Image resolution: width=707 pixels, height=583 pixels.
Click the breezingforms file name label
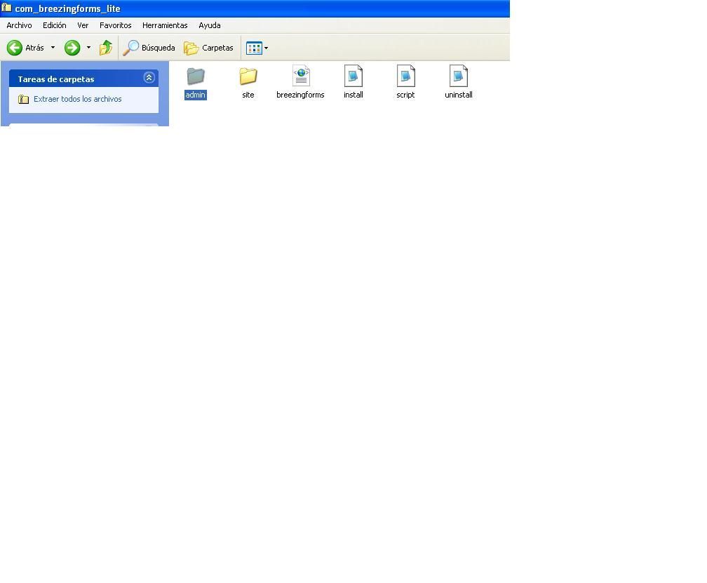click(x=300, y=95)
